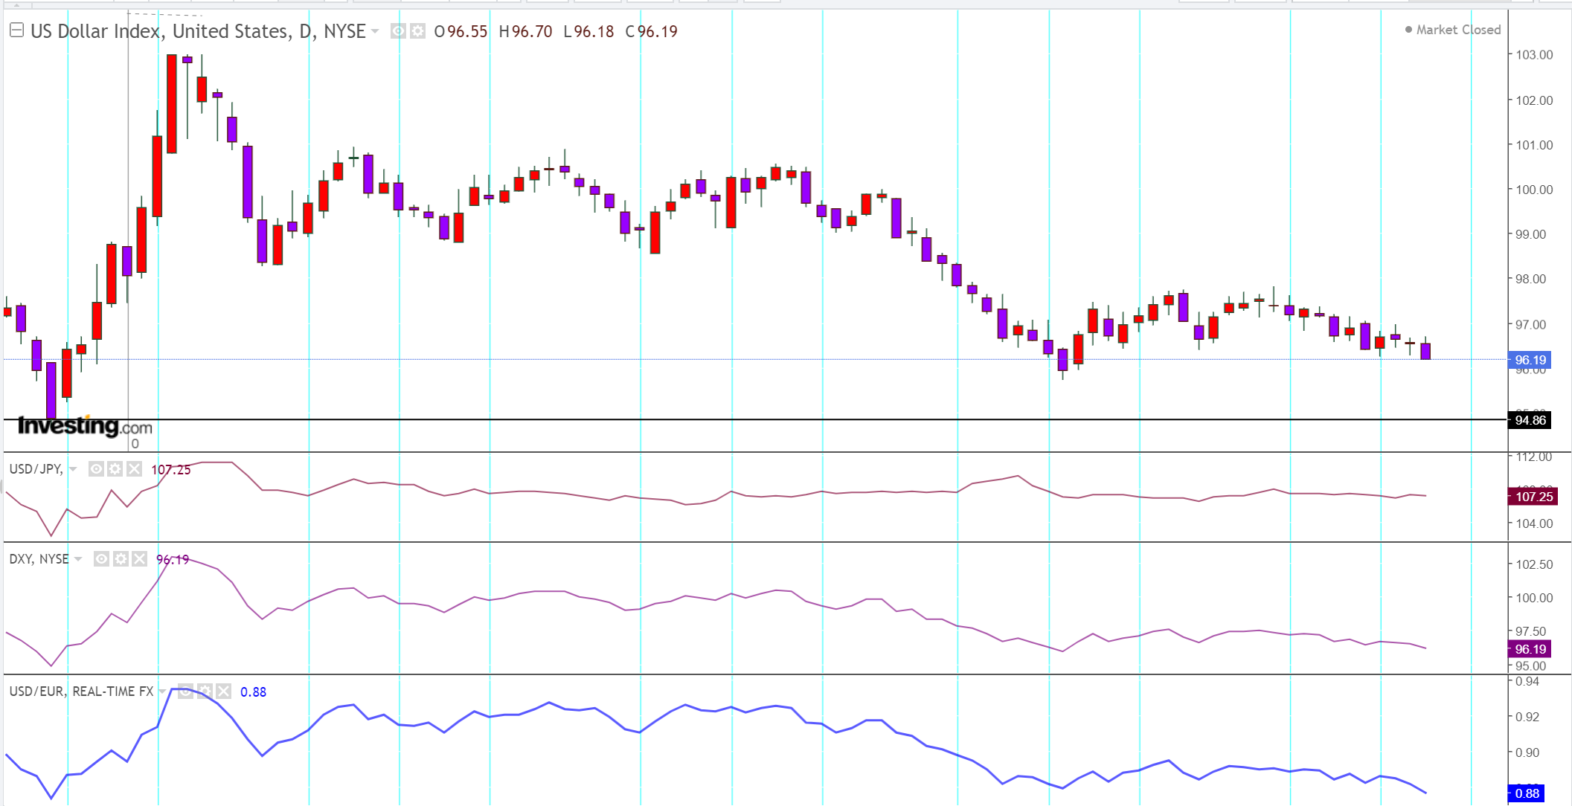Open the USD/JPY legend dropdown arrow

tap(73, 469)
